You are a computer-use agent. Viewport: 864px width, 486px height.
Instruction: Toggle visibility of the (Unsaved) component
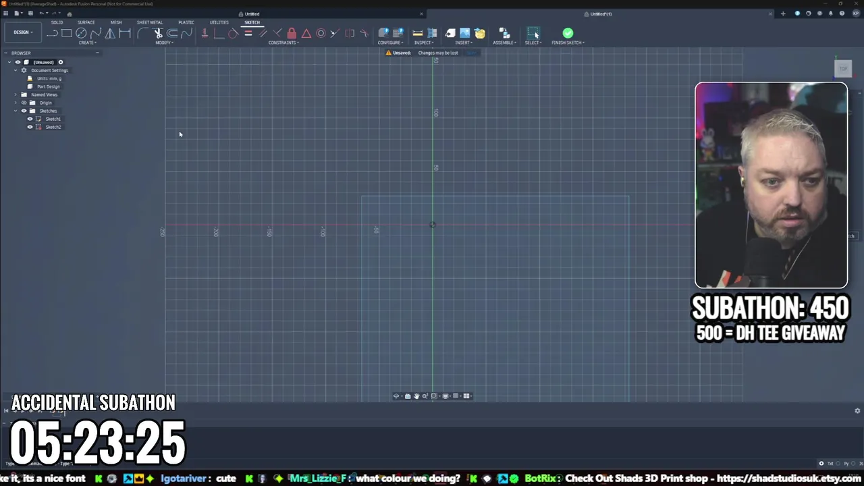18,62
